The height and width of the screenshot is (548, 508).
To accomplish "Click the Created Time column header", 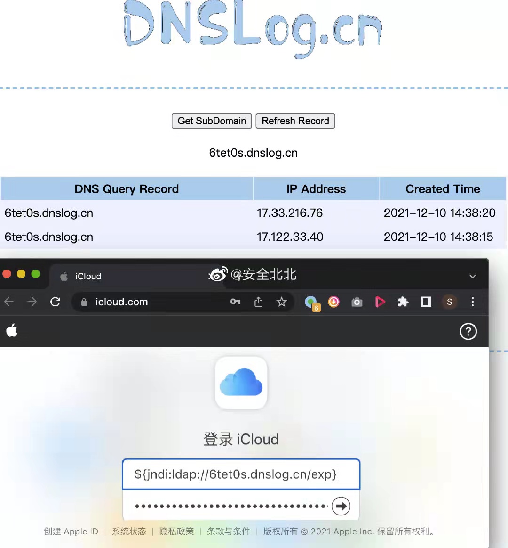I will point(443,189).
